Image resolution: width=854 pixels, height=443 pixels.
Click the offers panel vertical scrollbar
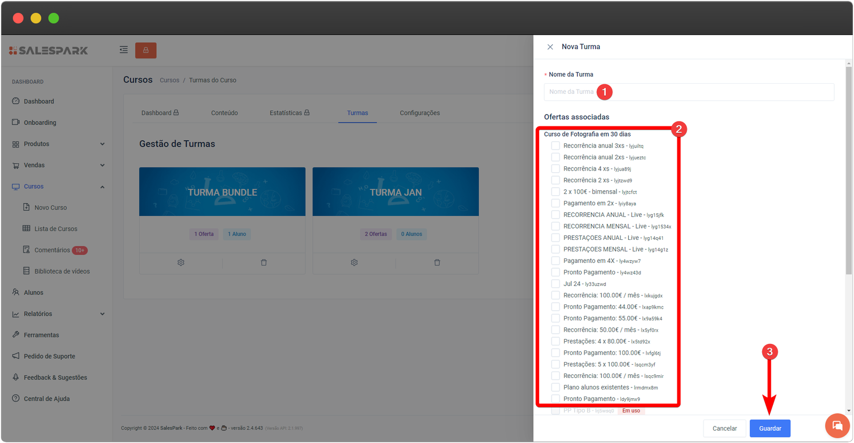click(x=849, y=171)
